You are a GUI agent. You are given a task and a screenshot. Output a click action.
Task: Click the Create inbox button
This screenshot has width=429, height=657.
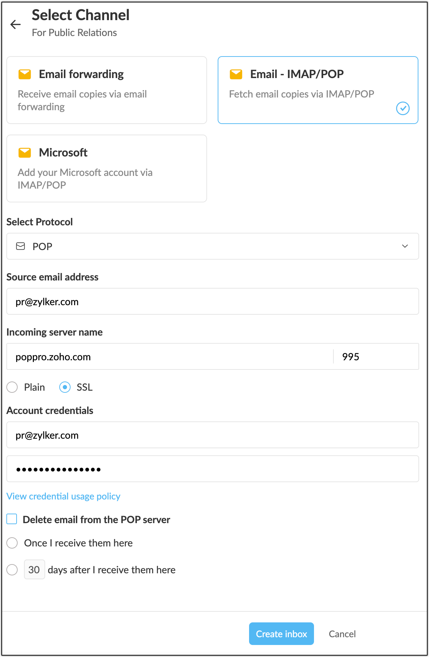pyautogui.click(x=281, y=634)
